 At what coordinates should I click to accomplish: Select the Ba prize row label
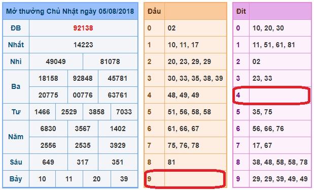pyautogui.click(x=16, y=86)
